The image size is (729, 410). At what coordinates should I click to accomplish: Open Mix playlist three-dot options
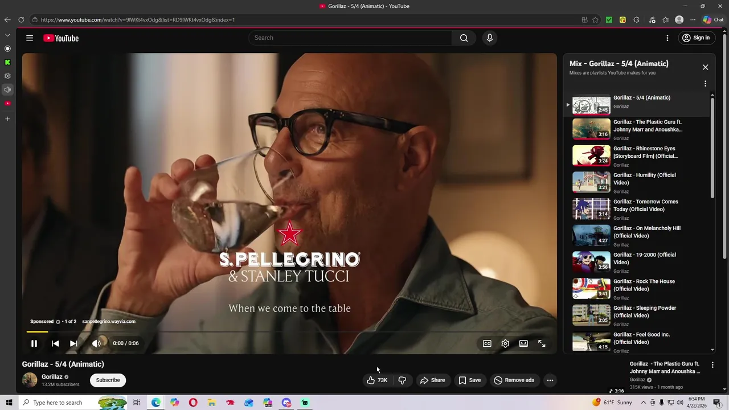point(705,84)
